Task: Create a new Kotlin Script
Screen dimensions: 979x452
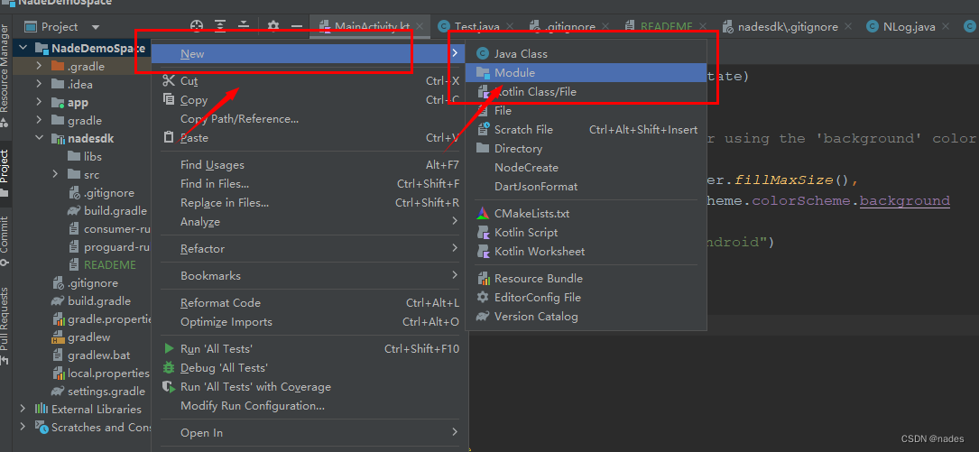Action: [586, 232]
